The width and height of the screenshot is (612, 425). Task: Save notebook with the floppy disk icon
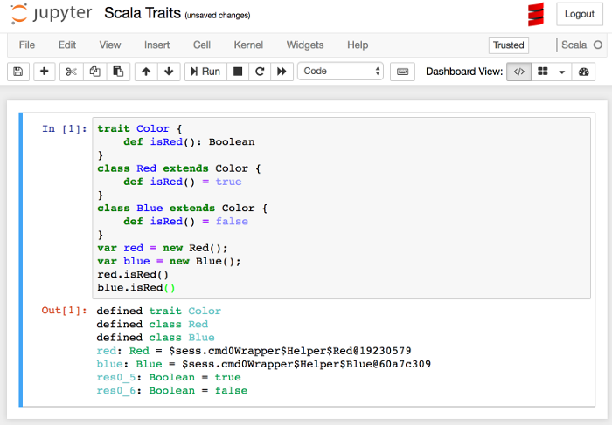(x=18, y=72)
